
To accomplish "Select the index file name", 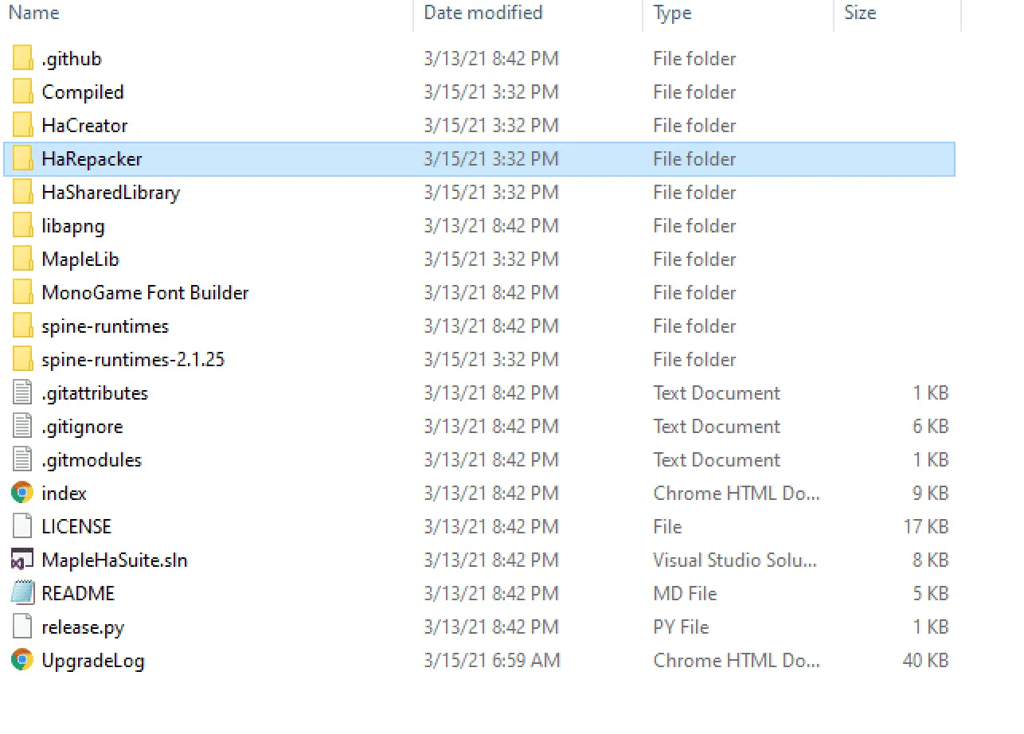I will point(64,494).
